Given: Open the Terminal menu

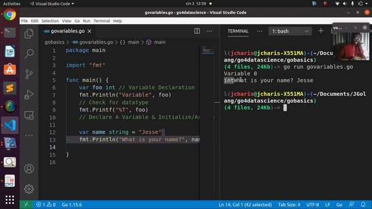Looking at the screenshot, I should (102, 21).
